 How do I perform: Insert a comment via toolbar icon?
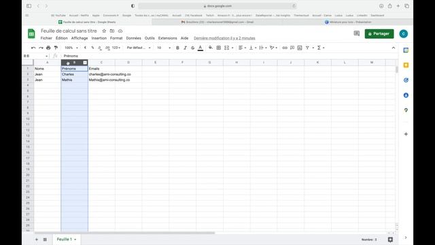point(292,48)
